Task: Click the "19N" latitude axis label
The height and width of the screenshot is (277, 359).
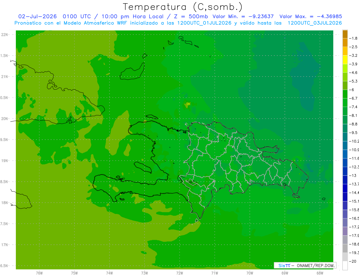Action: pos(4,161)
